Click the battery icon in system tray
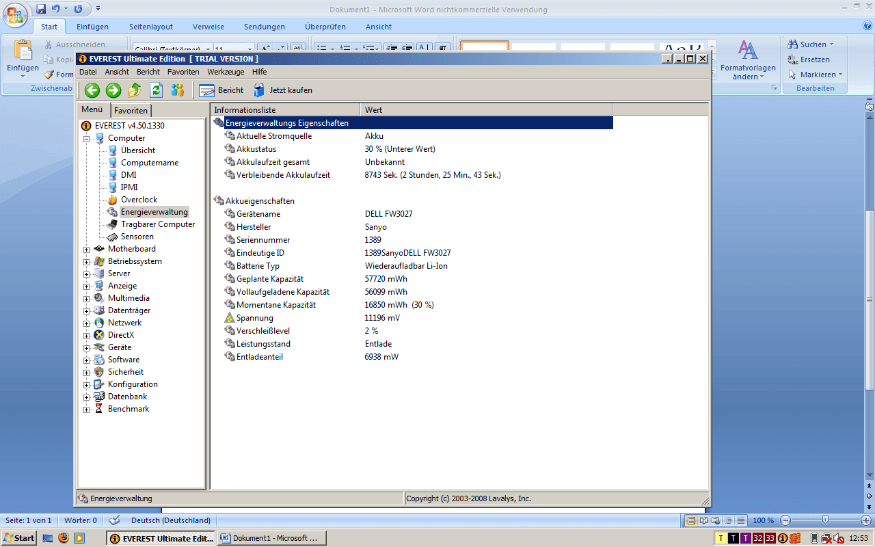This screenshot has width=875, height=547. [x=814, y=538]
